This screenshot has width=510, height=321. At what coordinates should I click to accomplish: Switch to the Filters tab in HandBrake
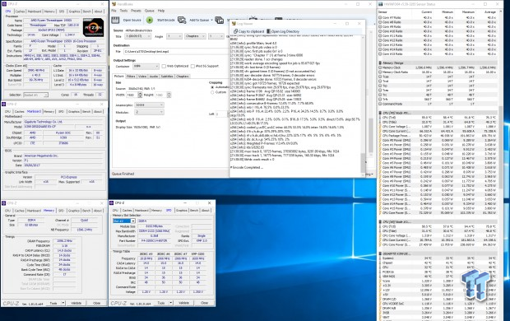(x=131, y=77)
